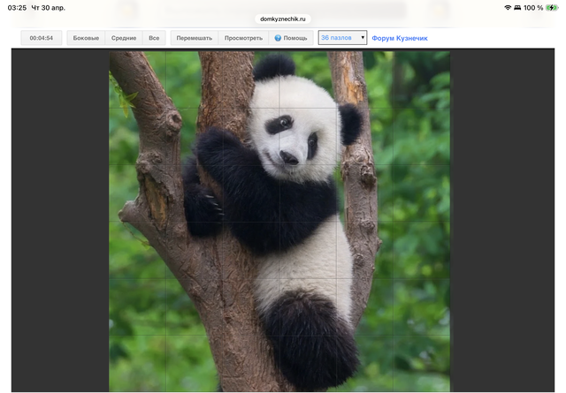Open the 36 пазлов dropdown
Screen dimensions: 566x393
[342, 38]
